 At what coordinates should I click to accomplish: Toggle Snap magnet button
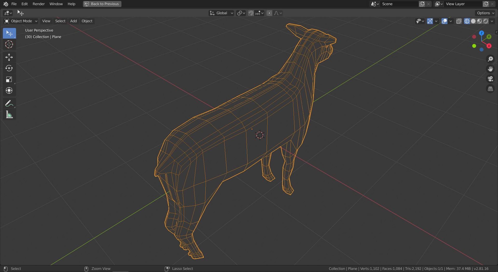pos(251,13)
